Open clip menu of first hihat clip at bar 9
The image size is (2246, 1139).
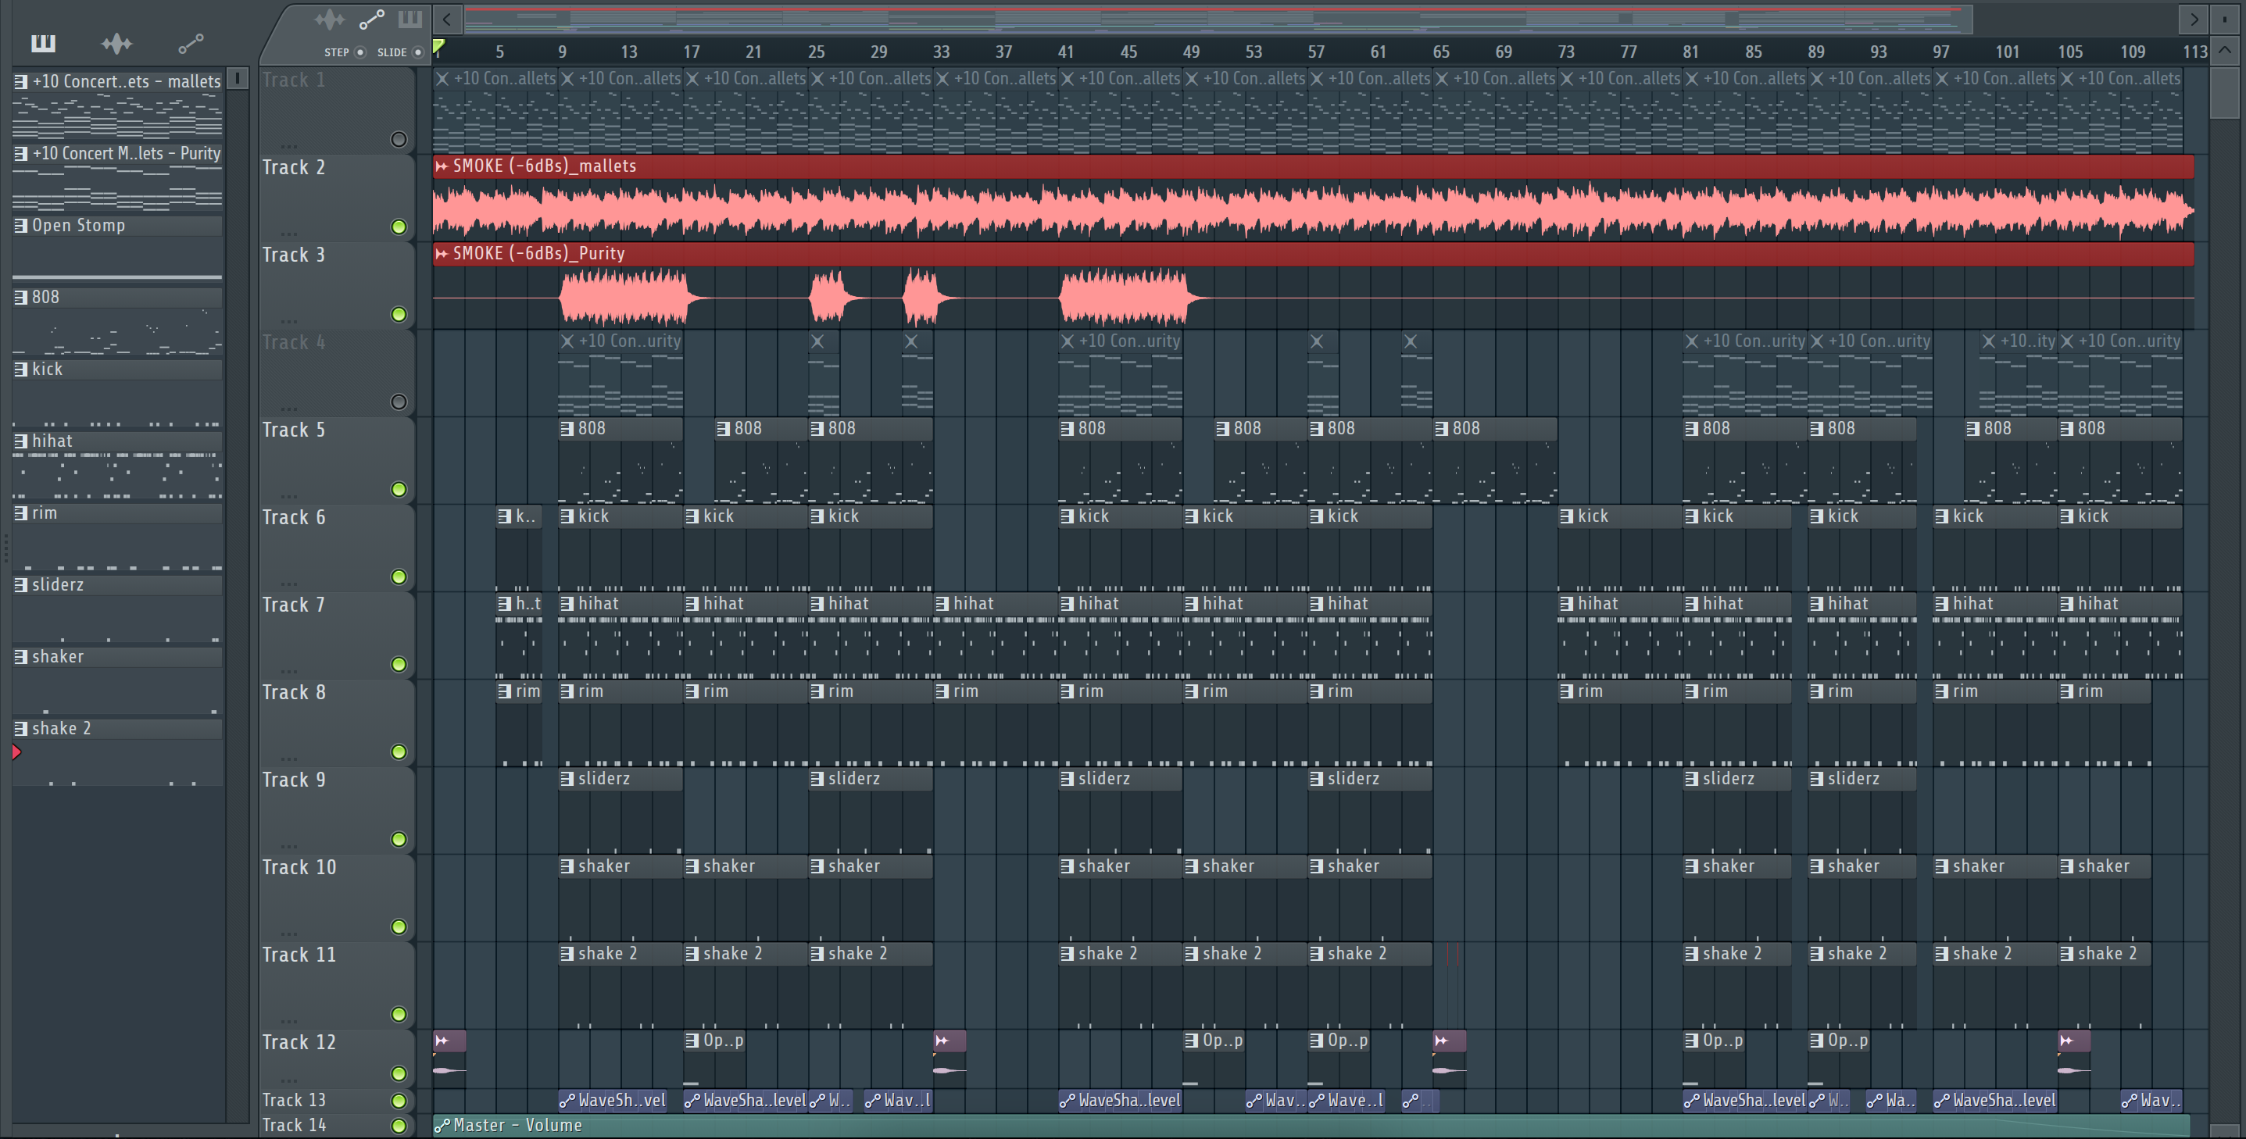(567, 603)
